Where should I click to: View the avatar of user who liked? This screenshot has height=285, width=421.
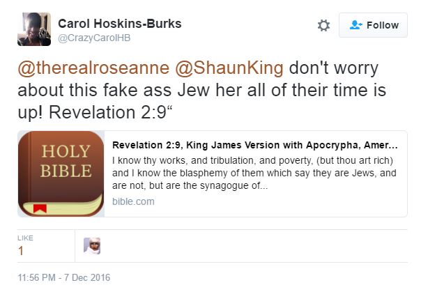point(92,246)
